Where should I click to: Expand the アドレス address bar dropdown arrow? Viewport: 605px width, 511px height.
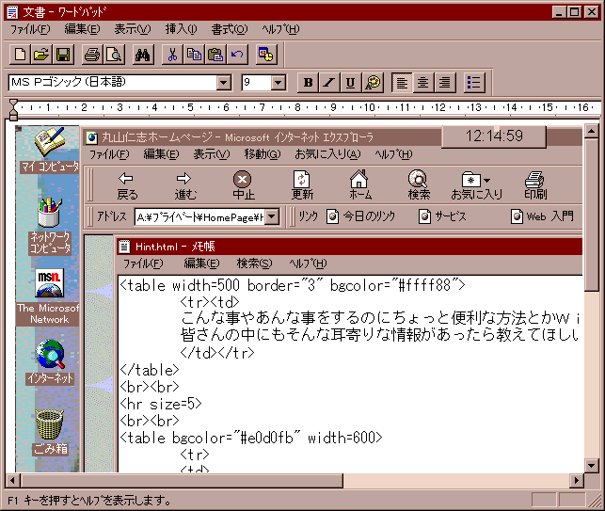pos(272,216)
